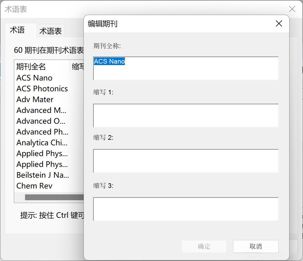Click the 缩写 2 input box
Viewport: 303px width, 261px height.
[186, 161]
